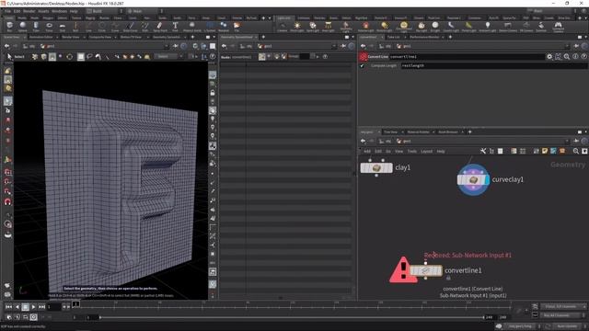The height and width of the screenshot is (331, 589).
Task: Select the Torus shelf tool
Action: pyautogui.click(x=49, y=27)
